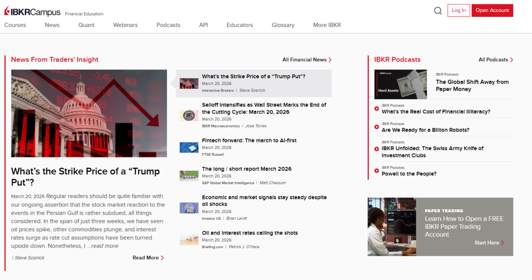Click the Log In button

click(459, 11)
